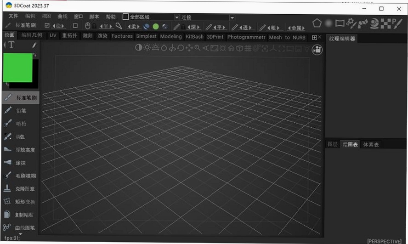Click the 平 smoothing value stepper
Image resolution: width=408 pixels, height=244 pixels.
(x=219, y=27)
